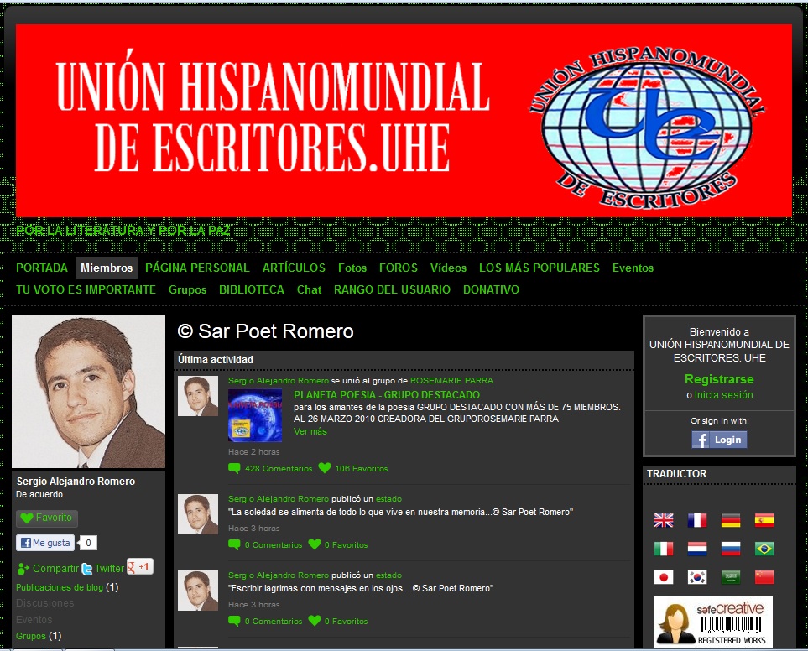
Task: Translate page using the French flag
Action: (x=697, y=520)
